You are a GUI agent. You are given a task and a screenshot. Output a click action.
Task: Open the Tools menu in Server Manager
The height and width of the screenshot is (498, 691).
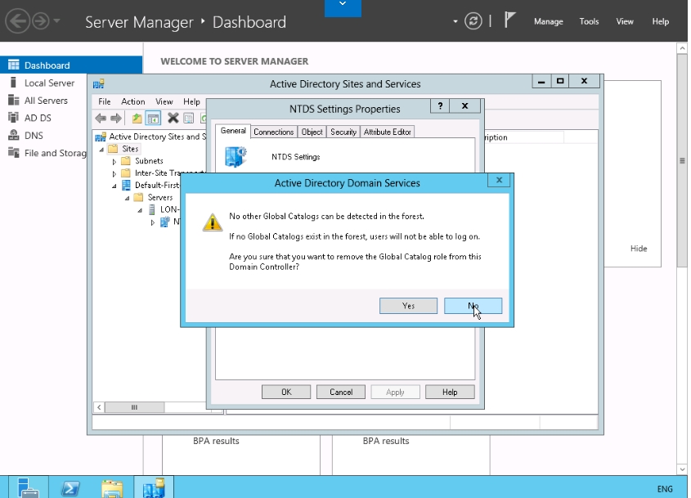point(589,22)
